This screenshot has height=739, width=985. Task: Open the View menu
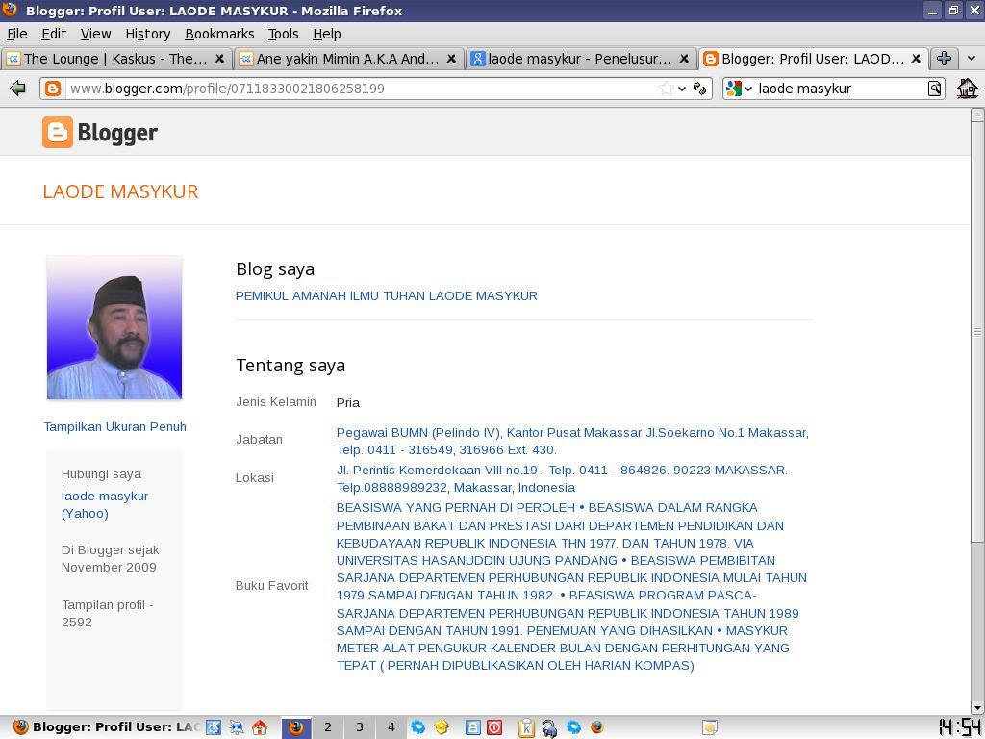95,34
